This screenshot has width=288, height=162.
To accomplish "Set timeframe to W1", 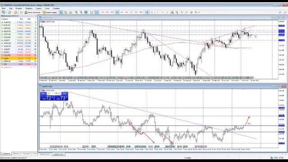I will [136, 12].
